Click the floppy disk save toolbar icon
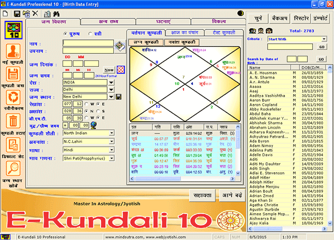This screenshot has height=240, width=334. click(x=17, y=14)
